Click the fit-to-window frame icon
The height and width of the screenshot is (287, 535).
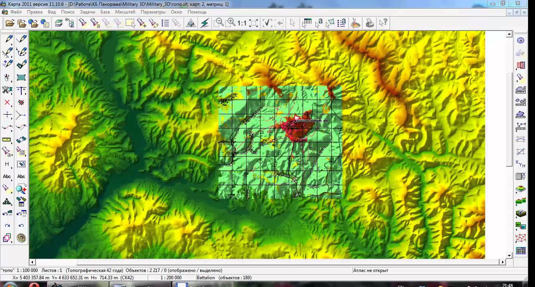click(x=253, y=23)
